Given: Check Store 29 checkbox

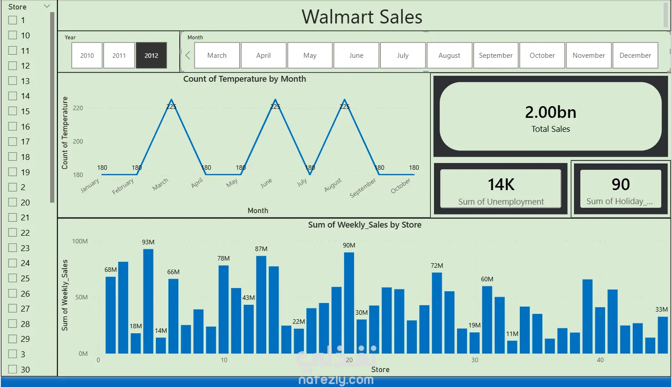Looking at the screenshot, I should (13, 339).
